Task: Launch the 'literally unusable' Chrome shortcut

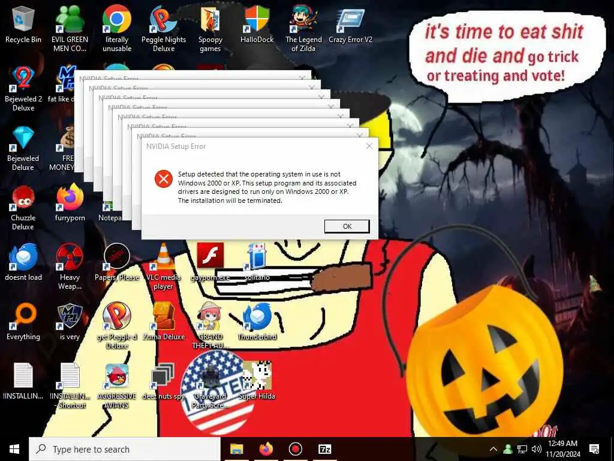Action: 117,29
